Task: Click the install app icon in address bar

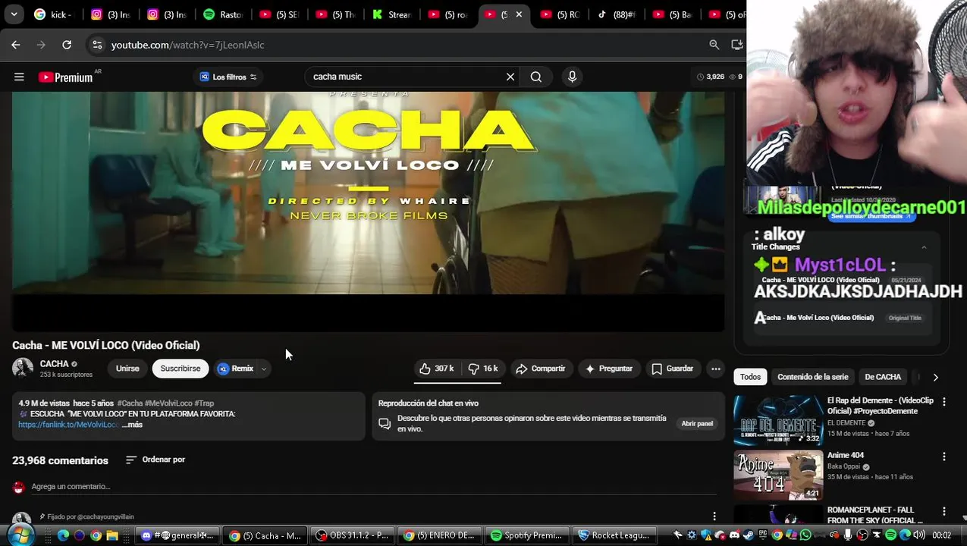Action: point(736,45)
